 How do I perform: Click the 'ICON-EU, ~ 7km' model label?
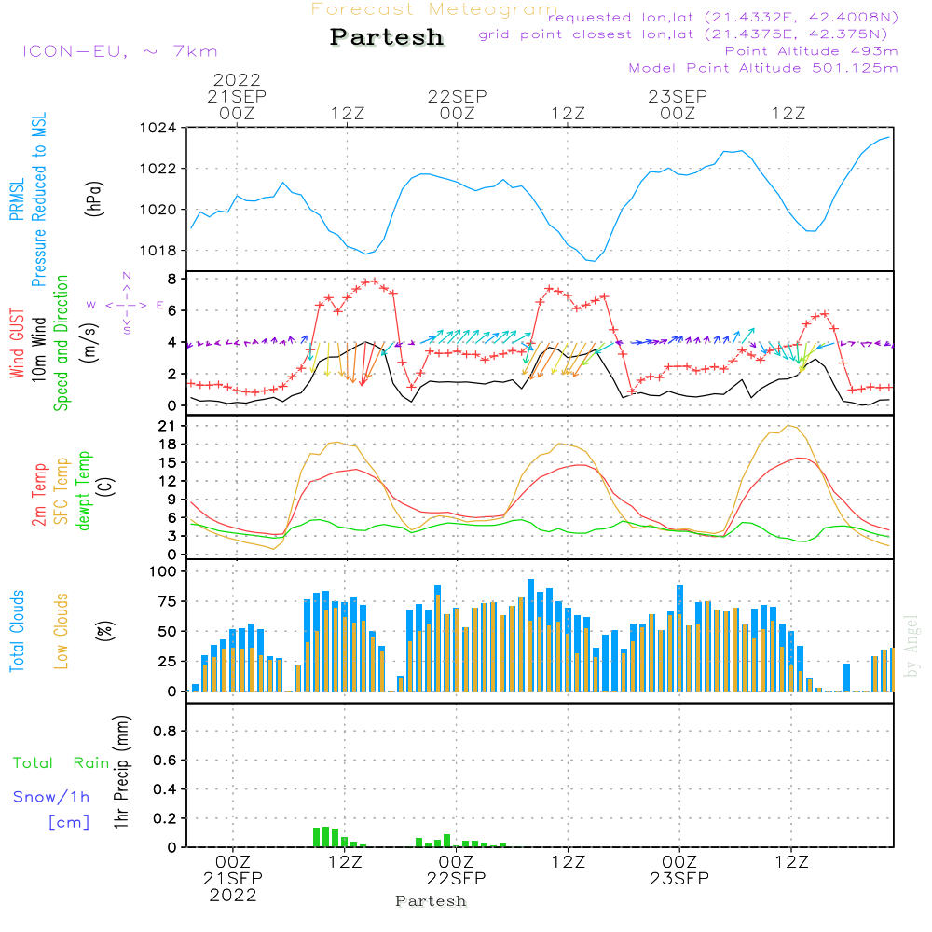pyautogui.click(x=120, y=51)
